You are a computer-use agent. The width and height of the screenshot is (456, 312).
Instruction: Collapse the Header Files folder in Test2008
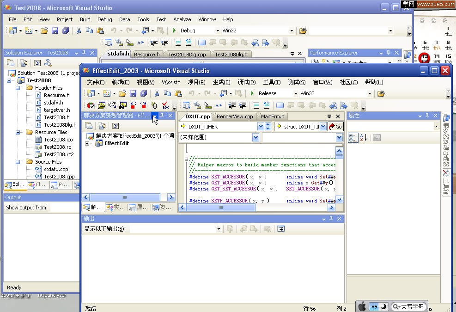click(x=18, y=88)
